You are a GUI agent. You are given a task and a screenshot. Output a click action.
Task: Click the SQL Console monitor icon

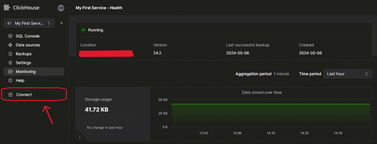[10, 36]
